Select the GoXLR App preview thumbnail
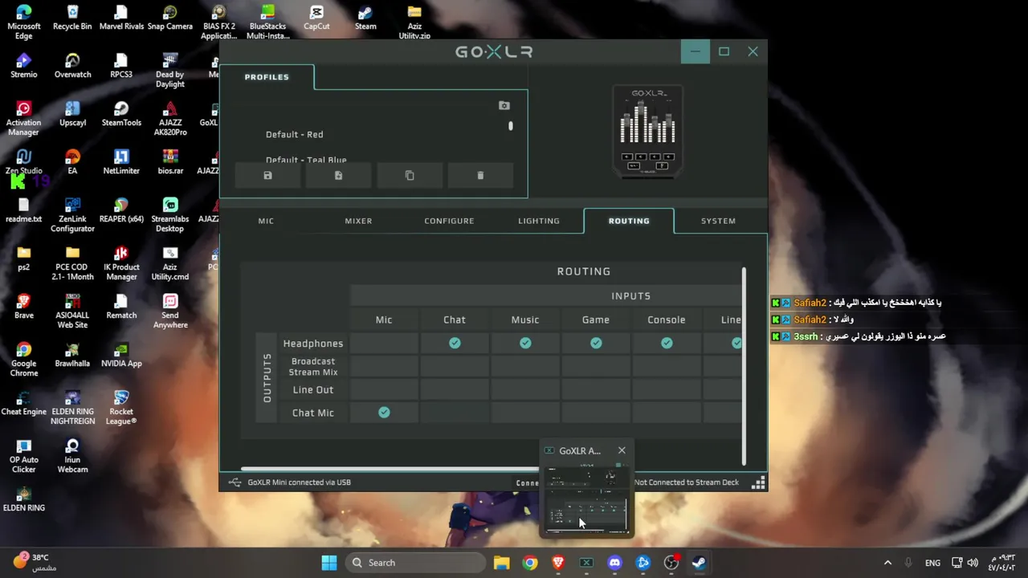1028x578 pixels. pyautogui.click(x=587, y=499)
